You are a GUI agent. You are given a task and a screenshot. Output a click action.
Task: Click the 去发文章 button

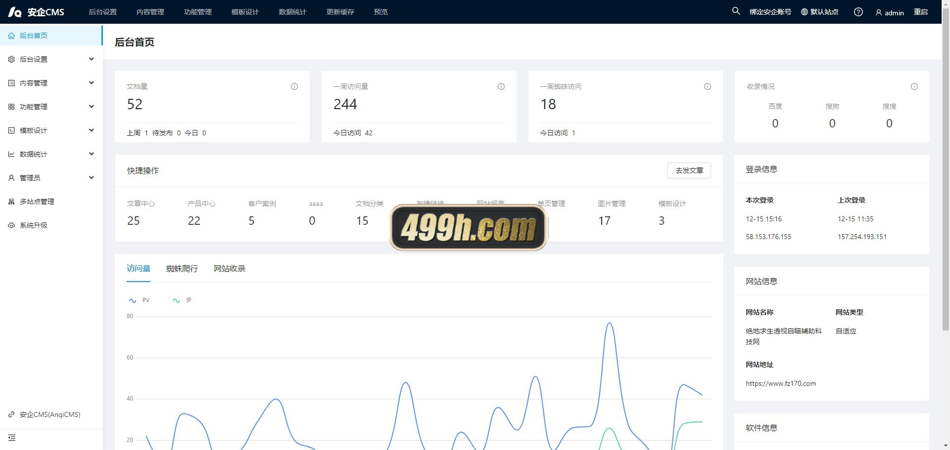coord(689,170)
